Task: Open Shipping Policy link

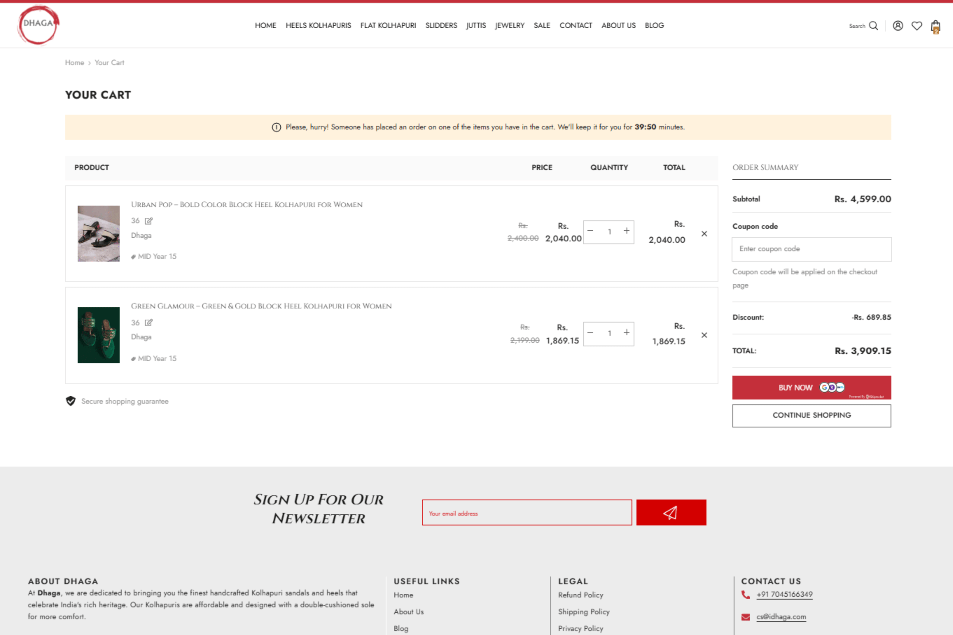Action: tap(583, 612)
